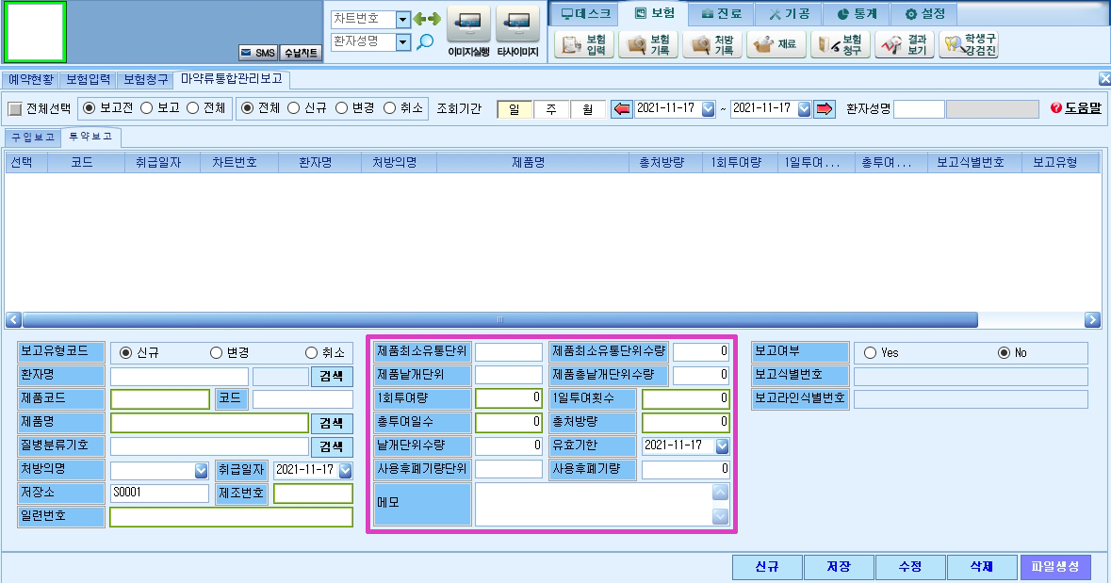This screenshot has width=1111, height=583.
Task: Click the 도움말 help link
Action: tap(1075, 107)
